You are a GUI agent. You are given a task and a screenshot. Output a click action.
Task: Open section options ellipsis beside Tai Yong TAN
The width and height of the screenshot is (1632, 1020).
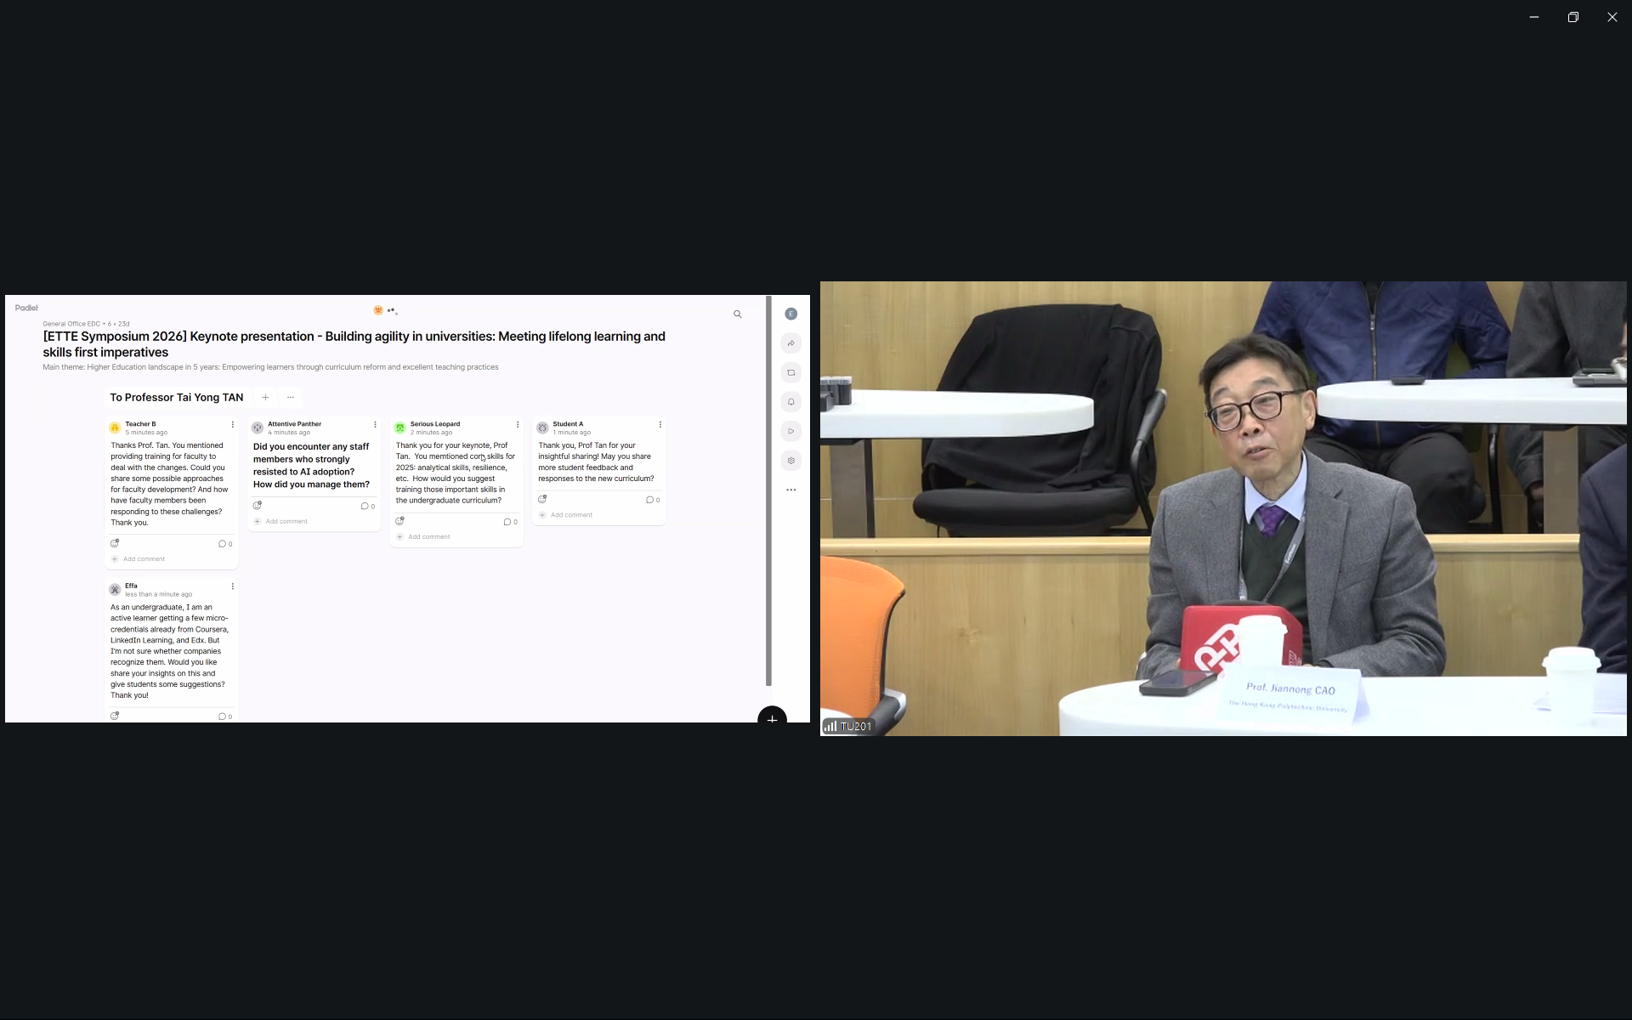(290, 397)
